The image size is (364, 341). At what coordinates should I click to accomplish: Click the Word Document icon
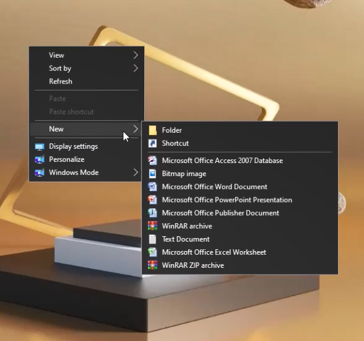pyautogui.click(x=152, y=187)
